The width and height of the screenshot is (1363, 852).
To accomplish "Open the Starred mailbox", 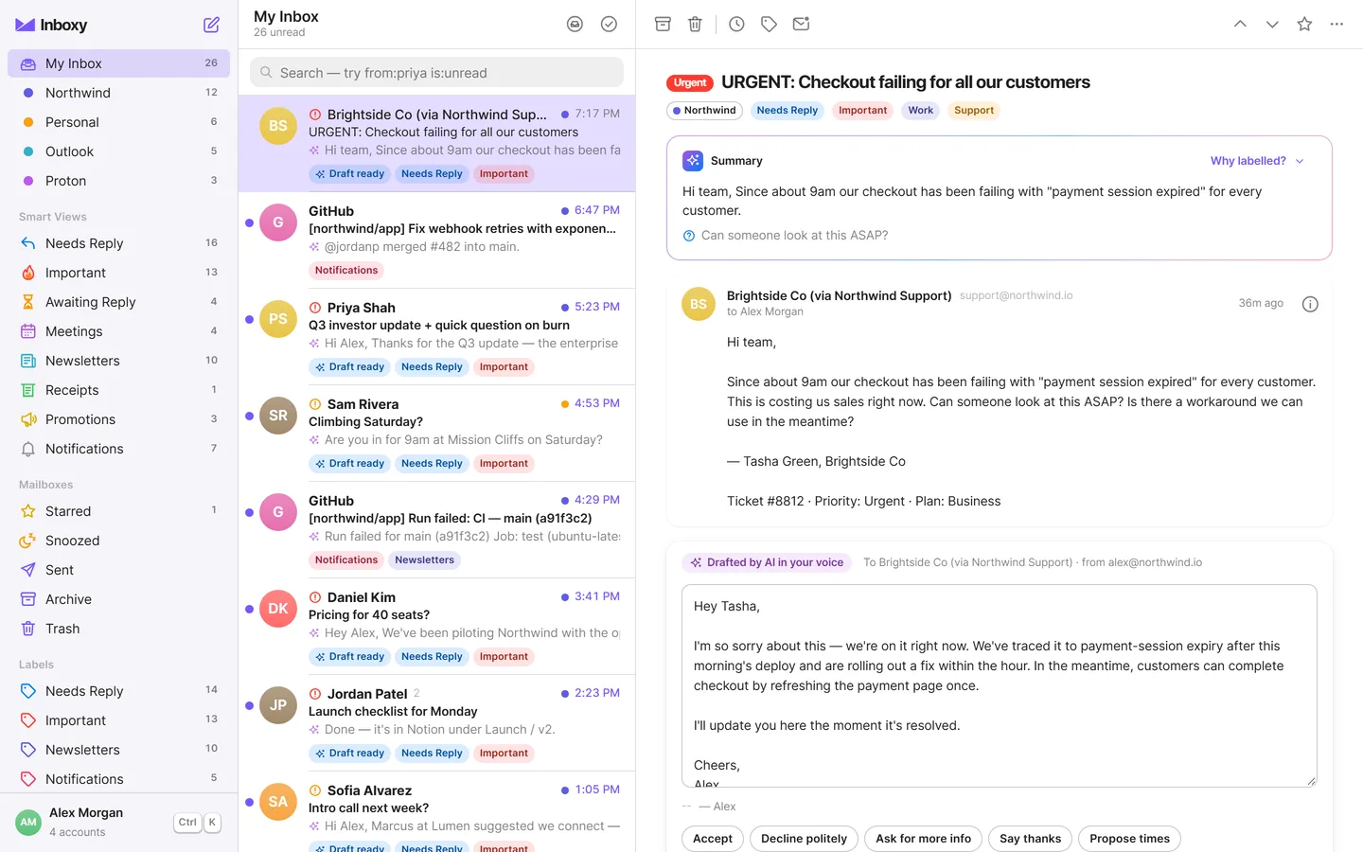I will point(118,511).
